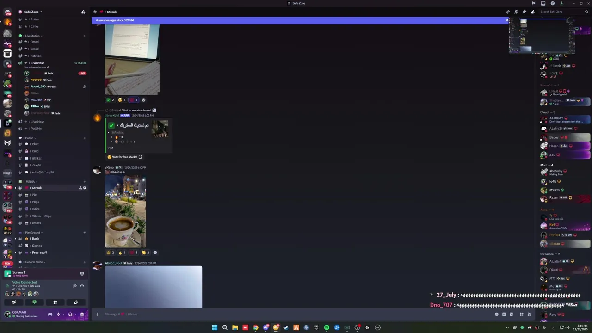Viewport: 592px width, 333px height.
Task: Open the flag icon in title bar
Action: click(x=533, y=3)
